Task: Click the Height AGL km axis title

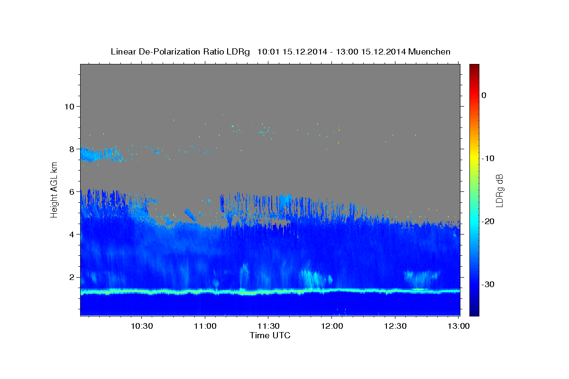Action: click(55, 189)
